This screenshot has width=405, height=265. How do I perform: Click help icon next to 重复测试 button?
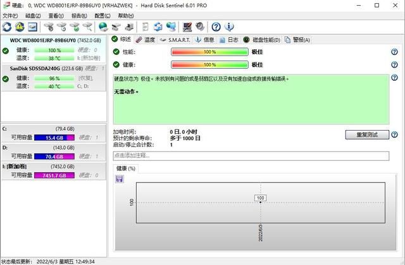click(x=394, y=134)
